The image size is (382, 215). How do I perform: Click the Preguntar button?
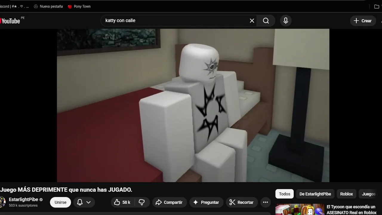206,202
